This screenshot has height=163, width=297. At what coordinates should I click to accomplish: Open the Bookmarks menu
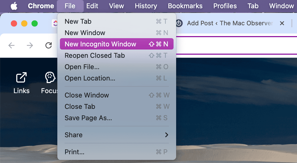pyautogui.click(x=185, y=6)
